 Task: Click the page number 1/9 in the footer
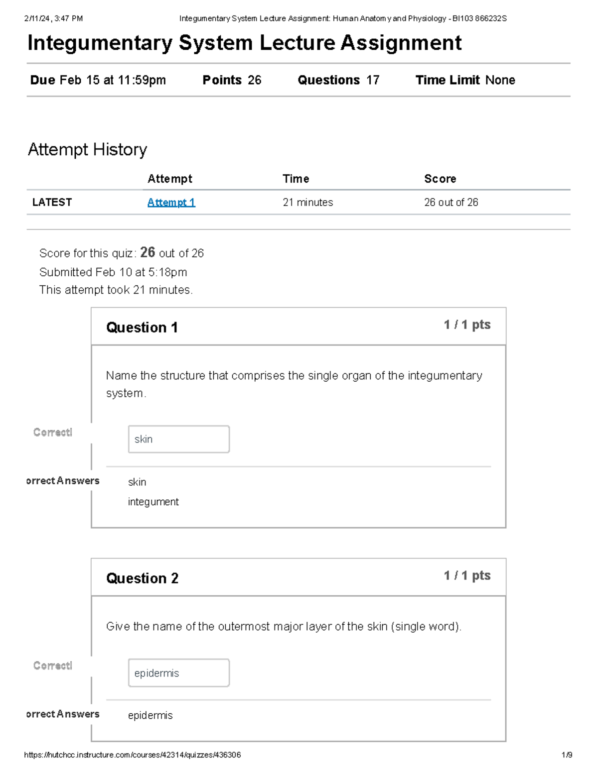point(567,755)
